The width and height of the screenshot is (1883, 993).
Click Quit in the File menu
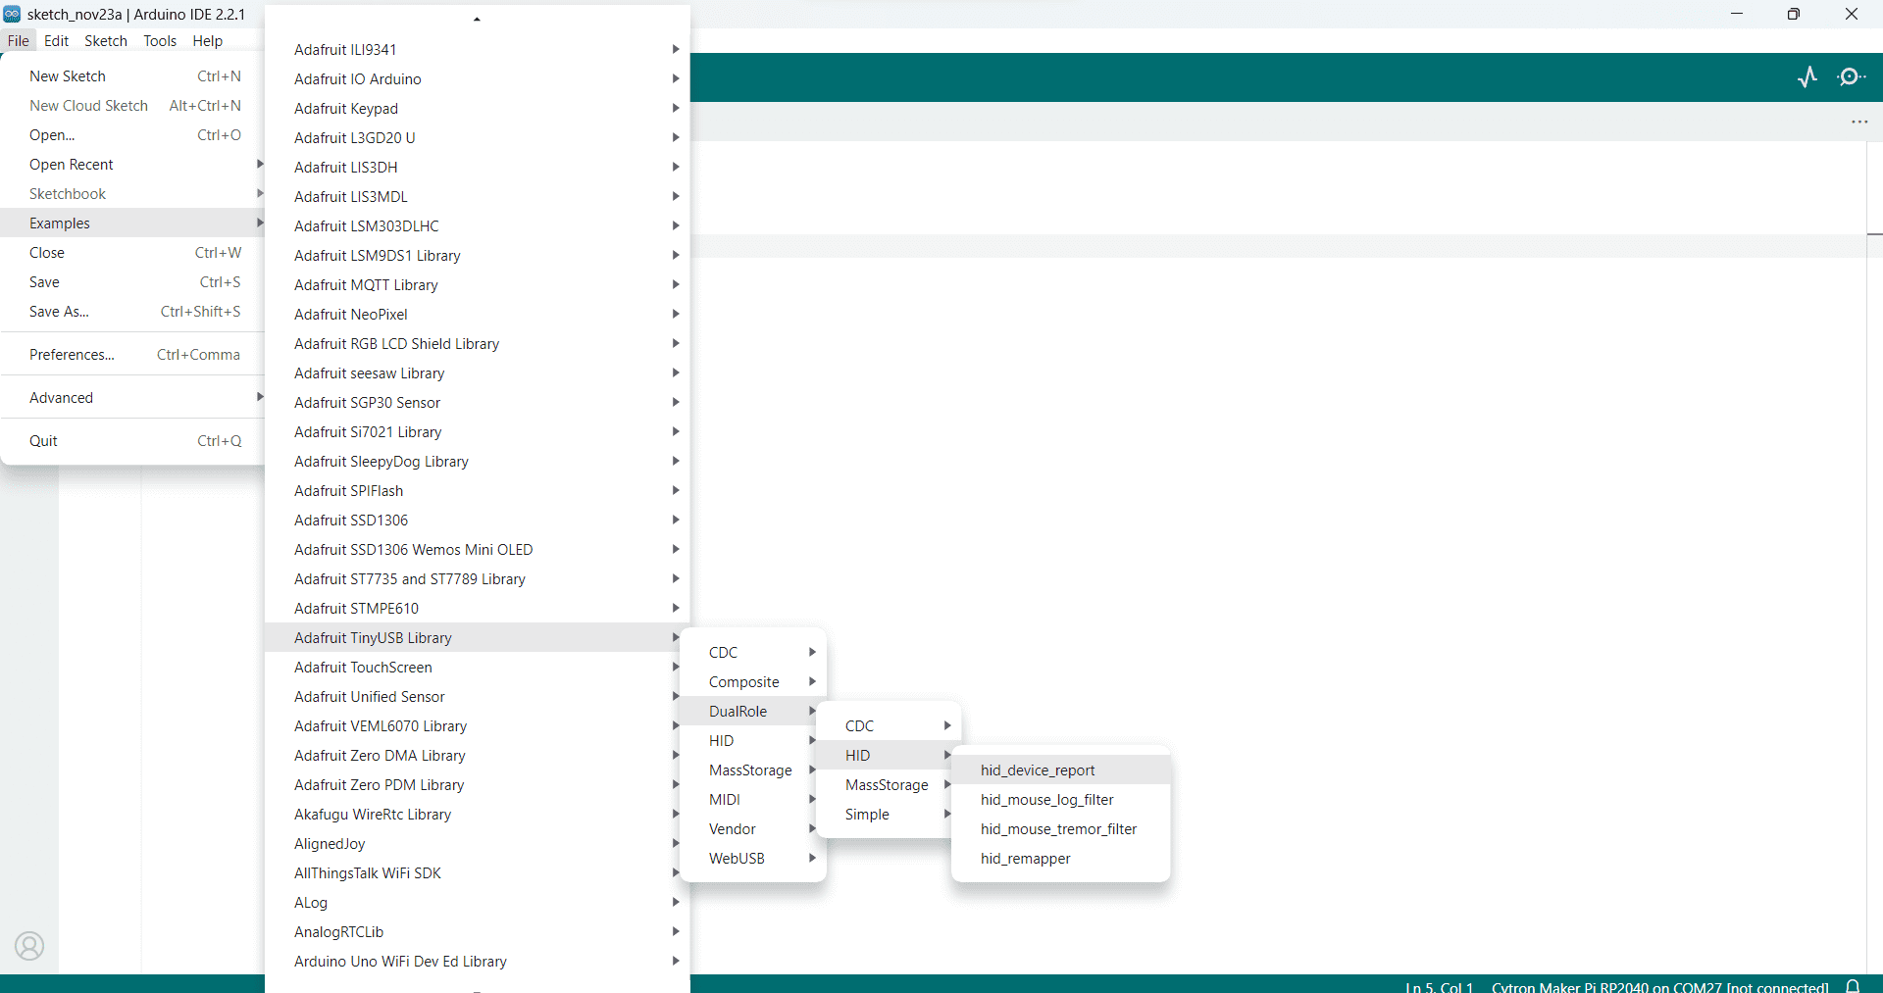click(132, 441)
